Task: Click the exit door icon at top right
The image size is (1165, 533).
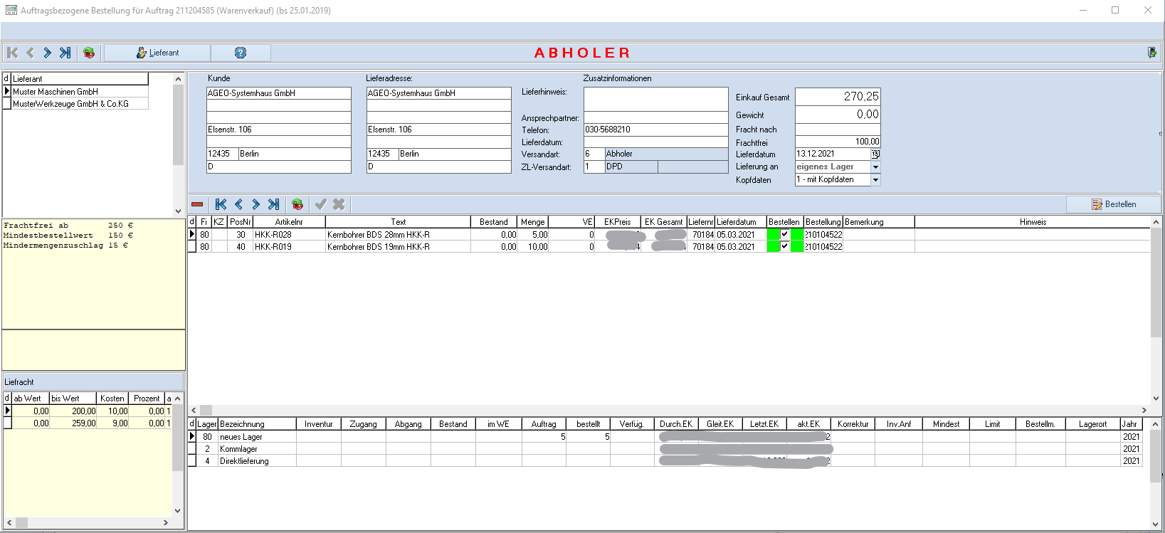Action: coord(1151,53)
